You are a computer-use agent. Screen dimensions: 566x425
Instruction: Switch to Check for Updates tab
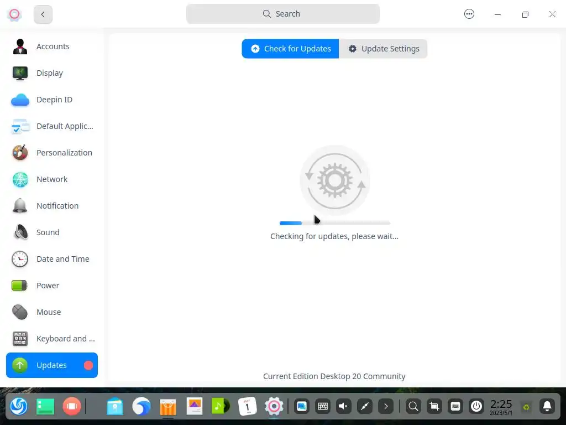click(x=290, y=49)
